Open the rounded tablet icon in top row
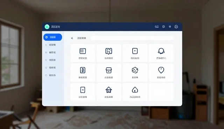This screenshot has height=129, width=224. point(135,53)
